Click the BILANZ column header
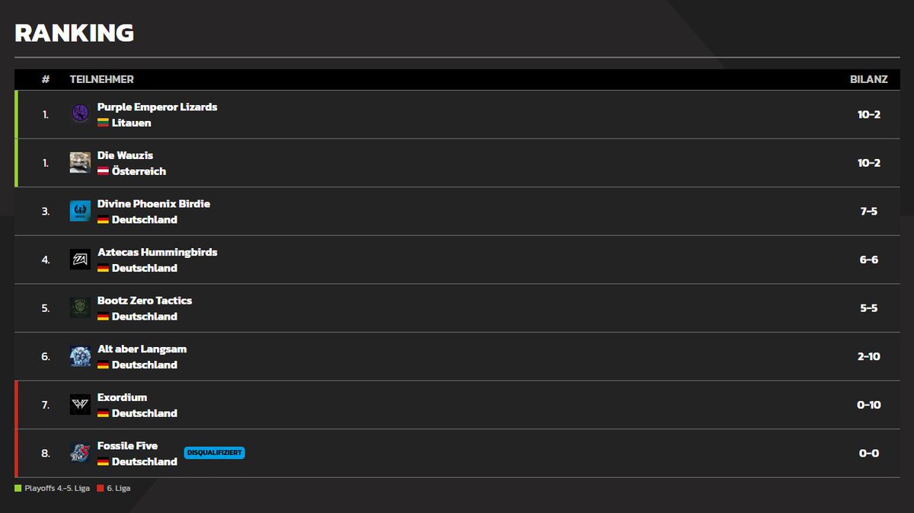 tap(869, 79)
